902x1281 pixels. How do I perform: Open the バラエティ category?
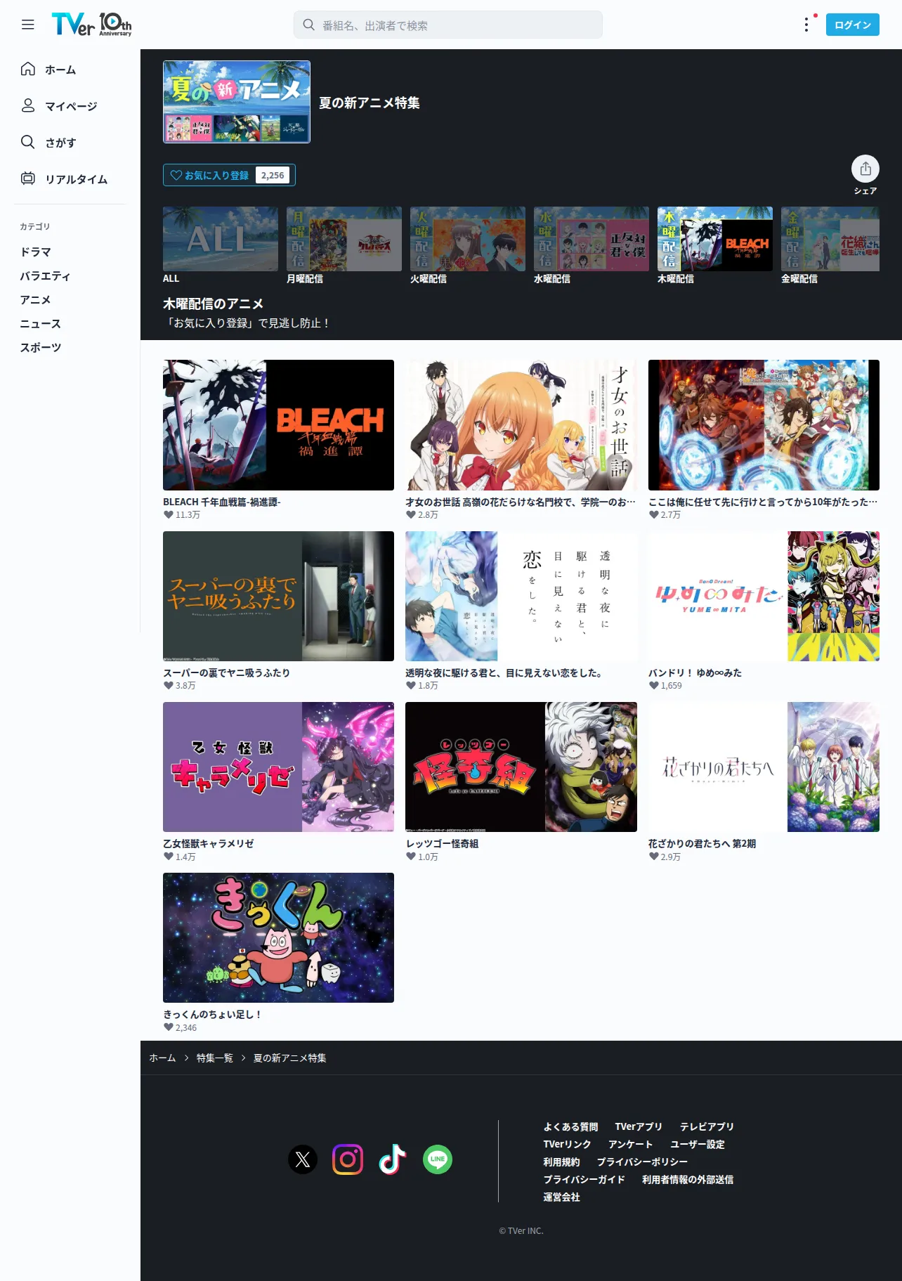point(45,275)
